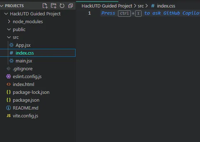The image size is (200, 142).
Task: Click the React icon beside main.jsx
Action: click(x=11, y=61)
